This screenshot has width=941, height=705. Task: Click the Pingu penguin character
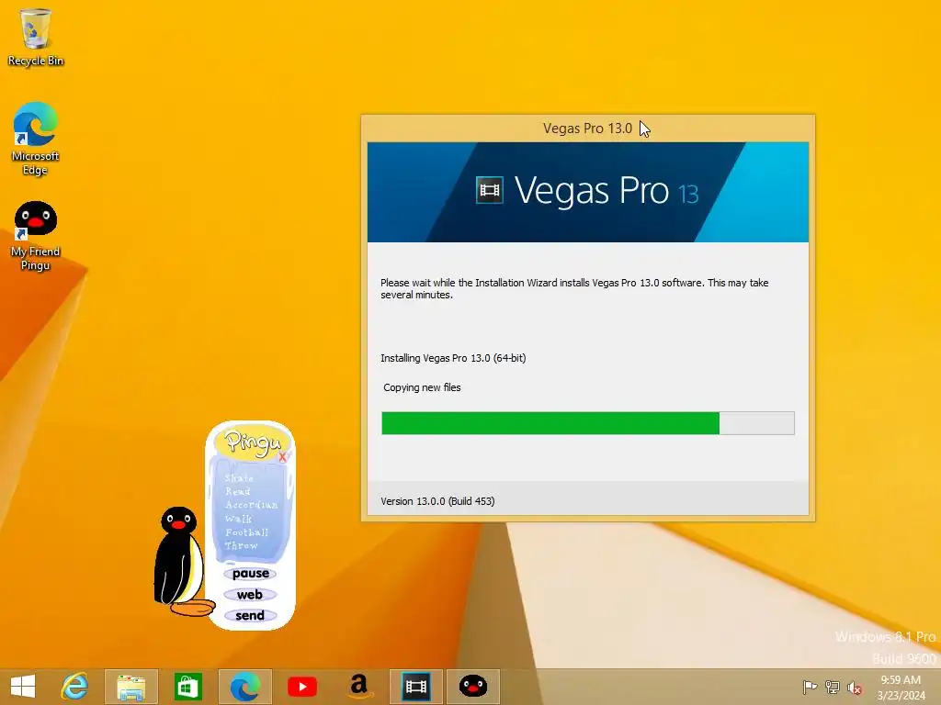tap(182, 562)
